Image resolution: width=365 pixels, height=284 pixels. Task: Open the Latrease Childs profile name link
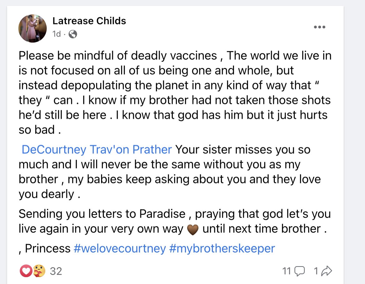89,21
